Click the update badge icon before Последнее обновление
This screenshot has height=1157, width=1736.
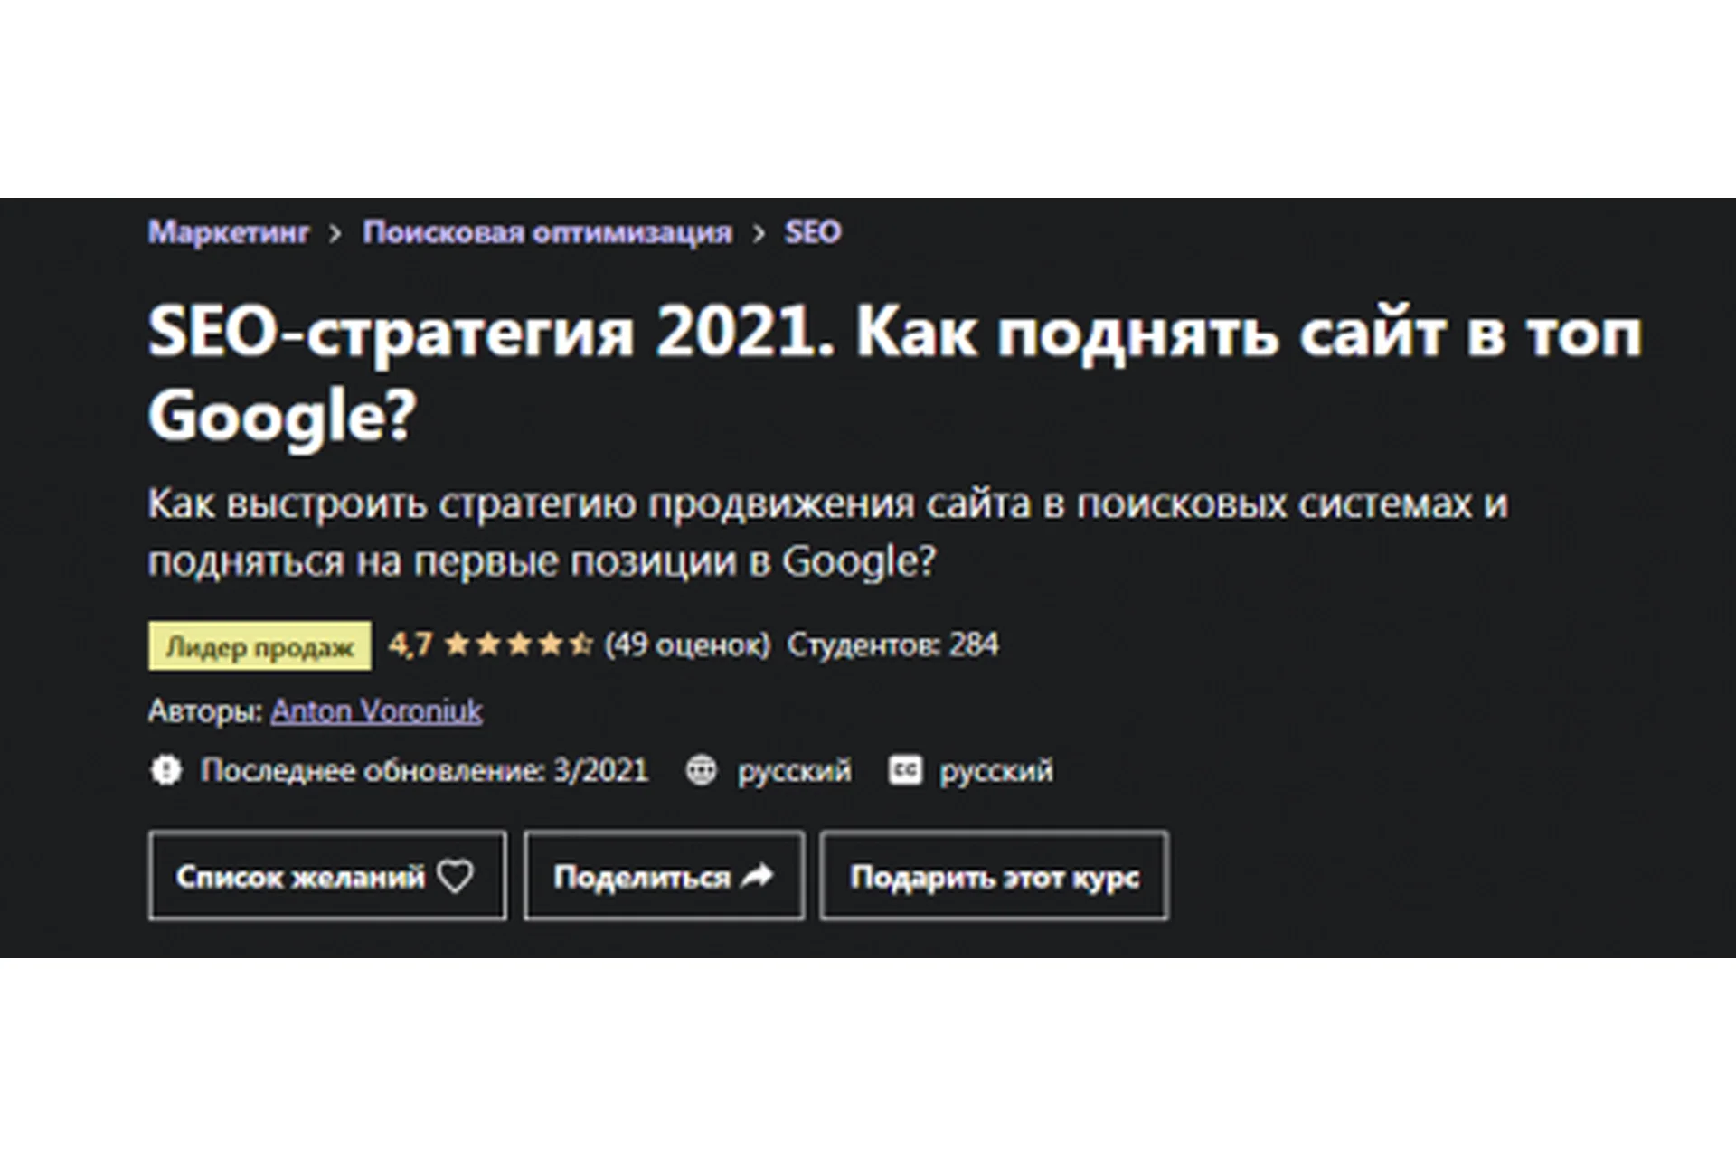tap(168, 770)
